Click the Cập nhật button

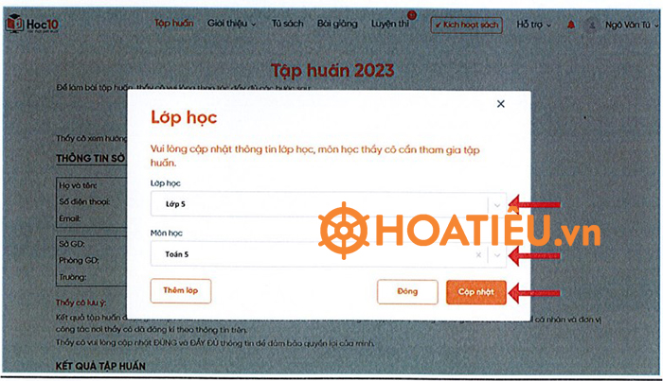476,292
